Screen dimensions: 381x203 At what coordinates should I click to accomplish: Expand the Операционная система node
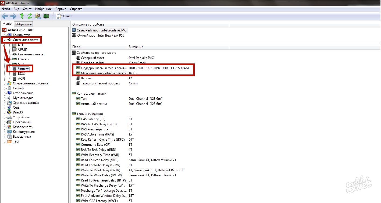pyautogui.click(x=5, y=83)
